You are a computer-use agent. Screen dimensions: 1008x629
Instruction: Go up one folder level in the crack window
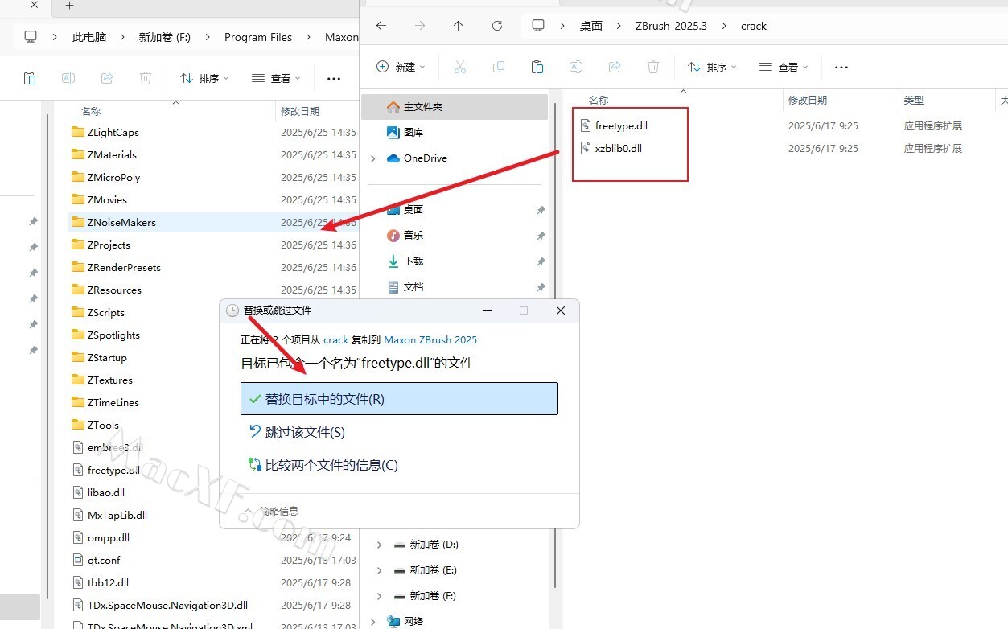pyautogui.click(x=459, y=26)
